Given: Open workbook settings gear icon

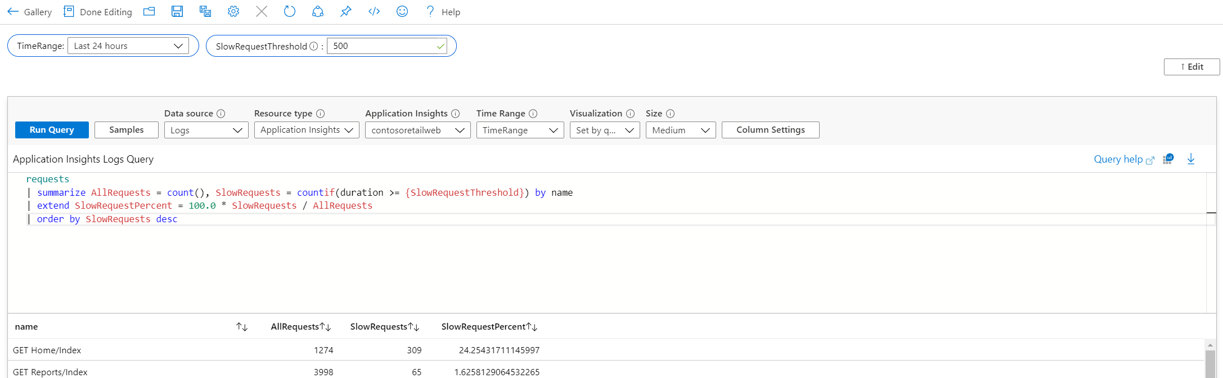Looking at the screenshot, I should pos(233,11).
